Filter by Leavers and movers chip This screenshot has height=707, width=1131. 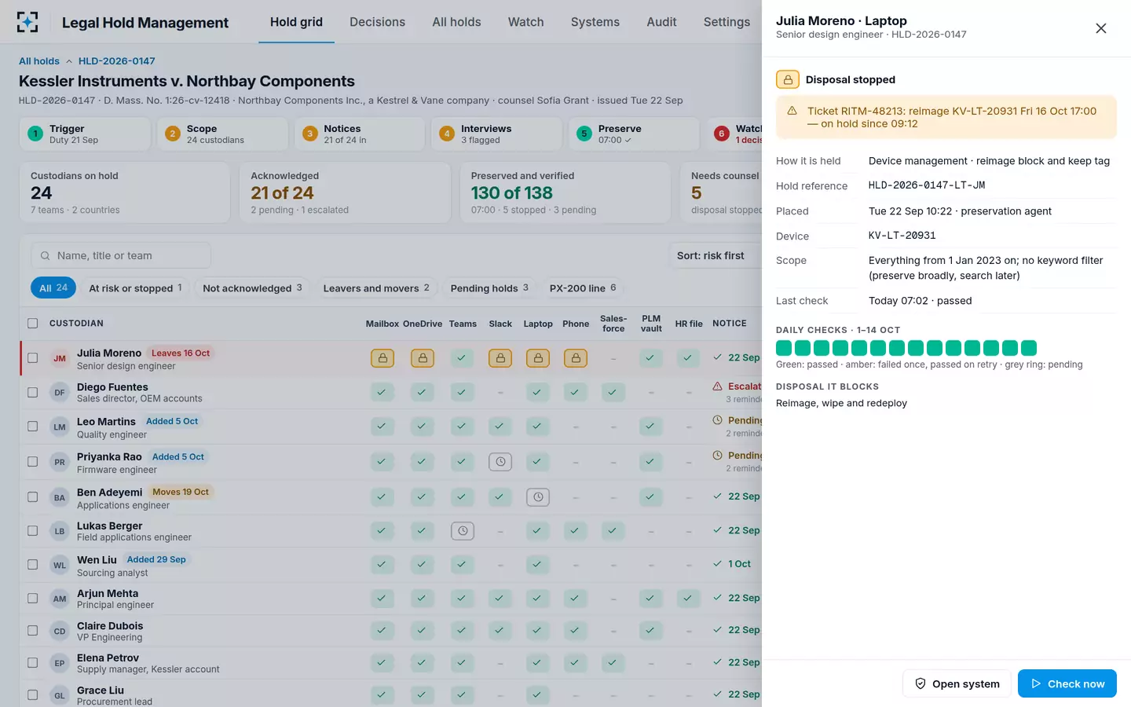pos(376,288)
